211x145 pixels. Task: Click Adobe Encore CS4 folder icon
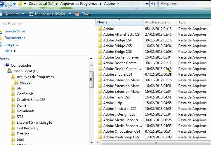tap(100, 74)
